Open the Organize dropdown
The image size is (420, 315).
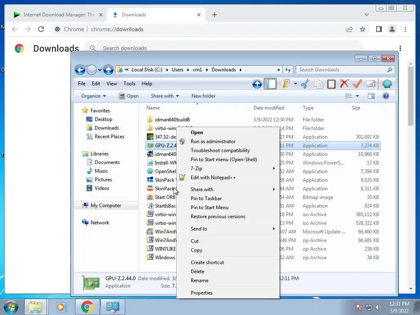click(x=94, y=96)
